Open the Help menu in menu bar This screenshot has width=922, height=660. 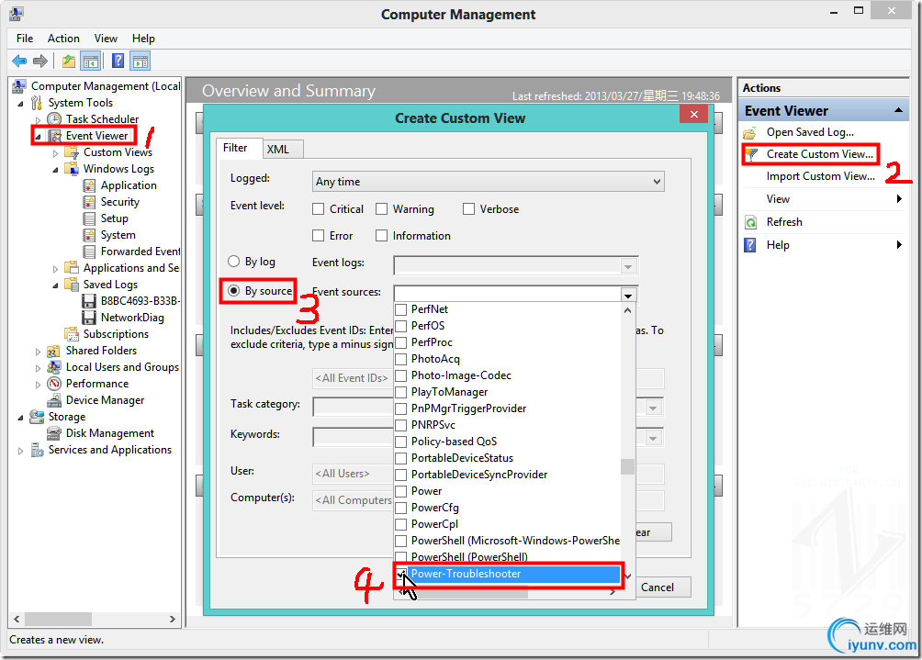click(x=143, y=39)
